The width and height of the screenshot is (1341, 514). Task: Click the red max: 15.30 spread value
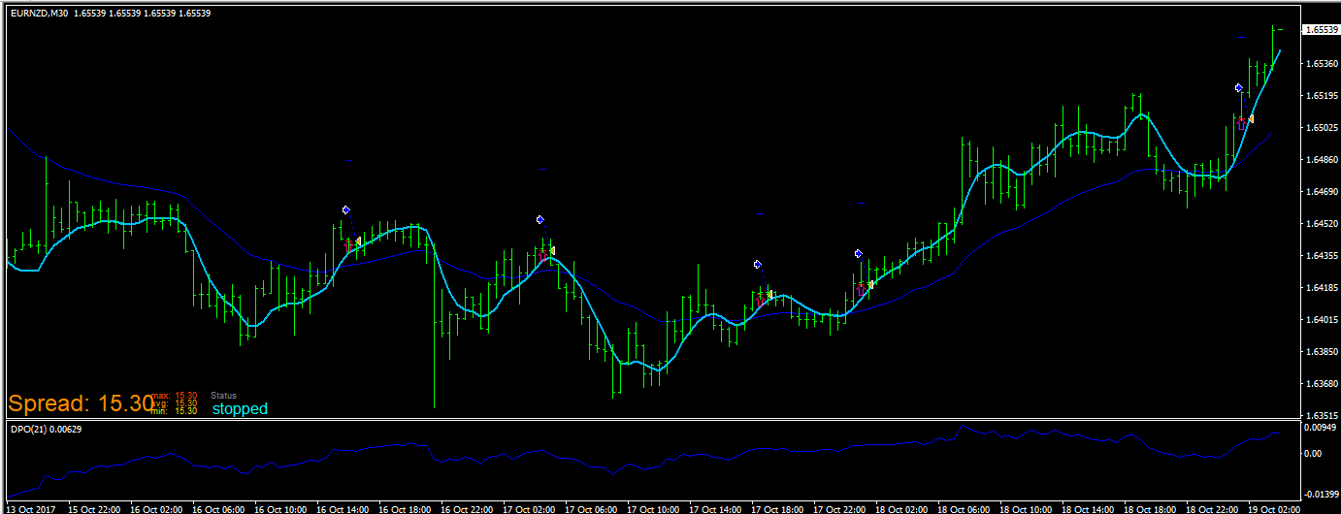tap(175, 396)
